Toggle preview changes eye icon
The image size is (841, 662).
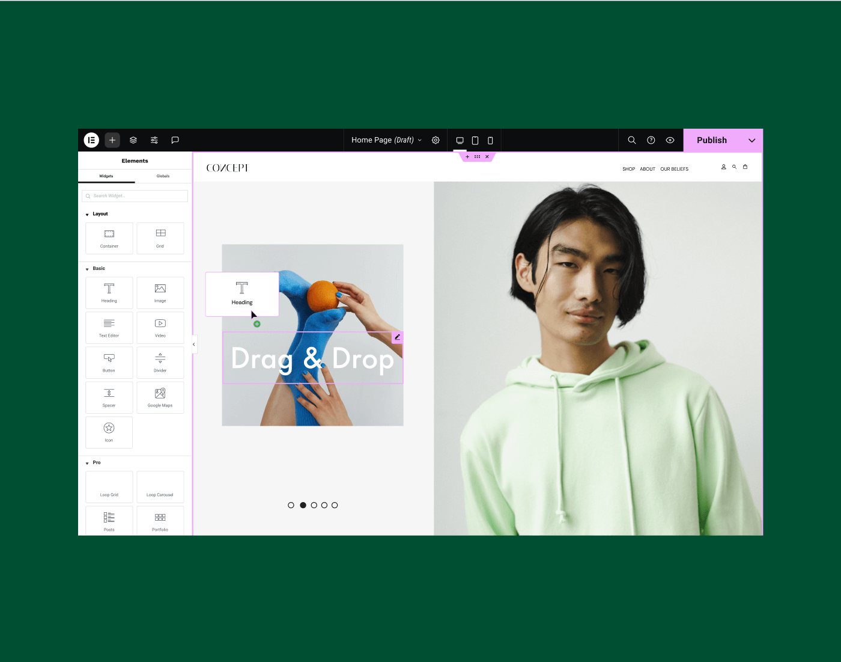(670, 140)
